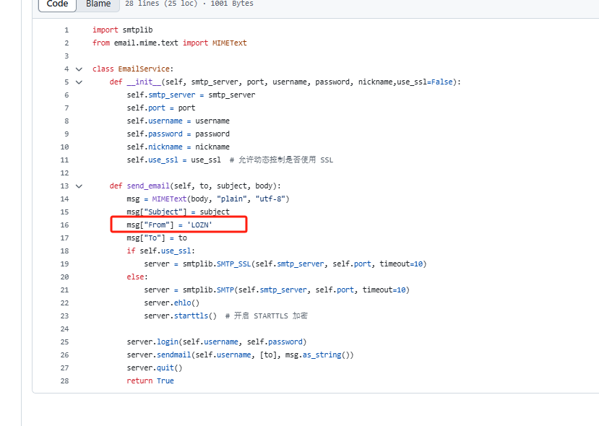Click SMTP_SSL call on line 19

[234, 264]
